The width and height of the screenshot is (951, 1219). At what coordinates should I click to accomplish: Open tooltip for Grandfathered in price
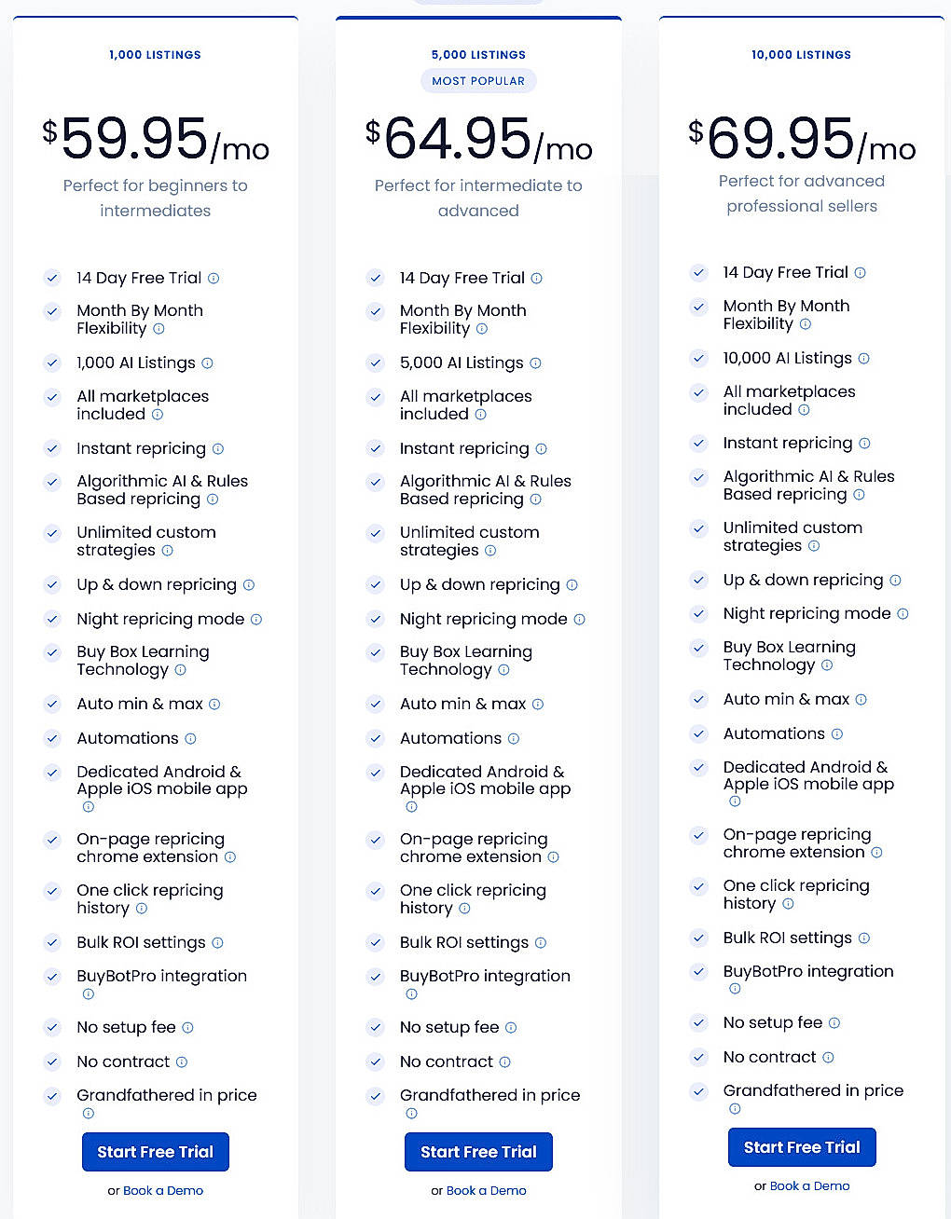coord(89,1113)
